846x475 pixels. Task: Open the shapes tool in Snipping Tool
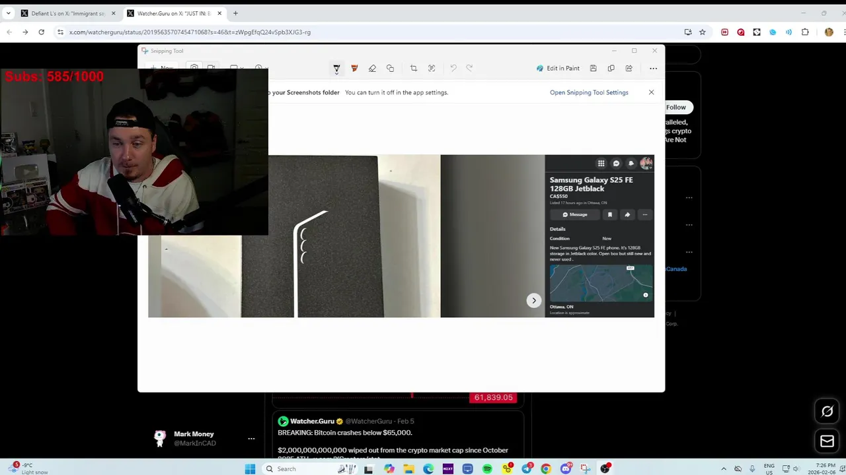[x=390, y=68]
